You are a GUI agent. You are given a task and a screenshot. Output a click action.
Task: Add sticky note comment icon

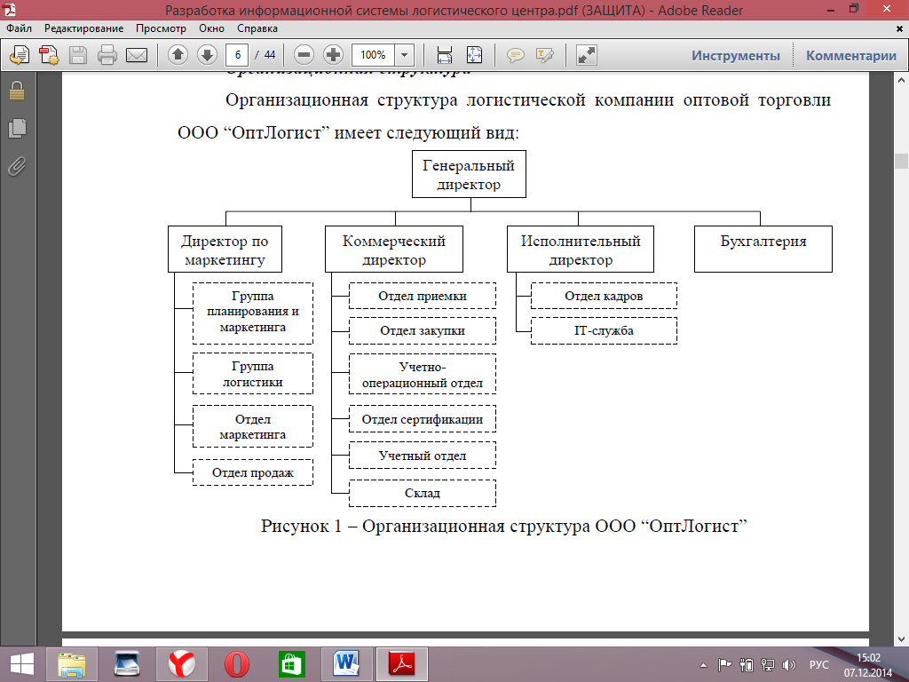(516, 55)
